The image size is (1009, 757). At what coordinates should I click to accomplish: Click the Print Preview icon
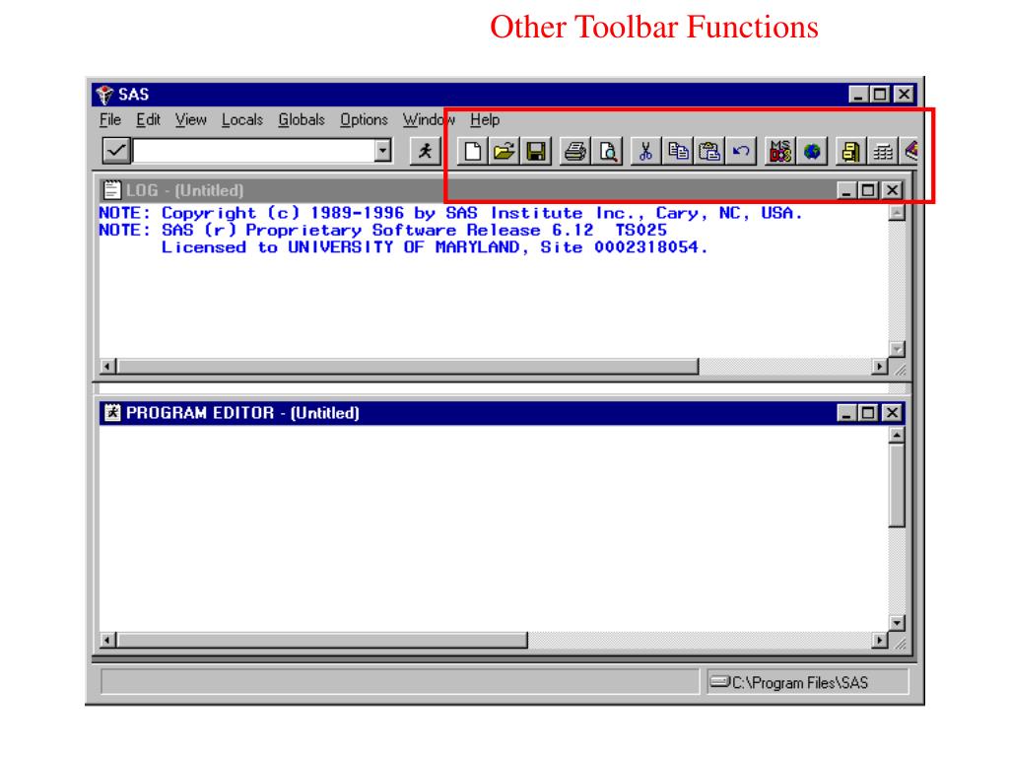(607, 151)
